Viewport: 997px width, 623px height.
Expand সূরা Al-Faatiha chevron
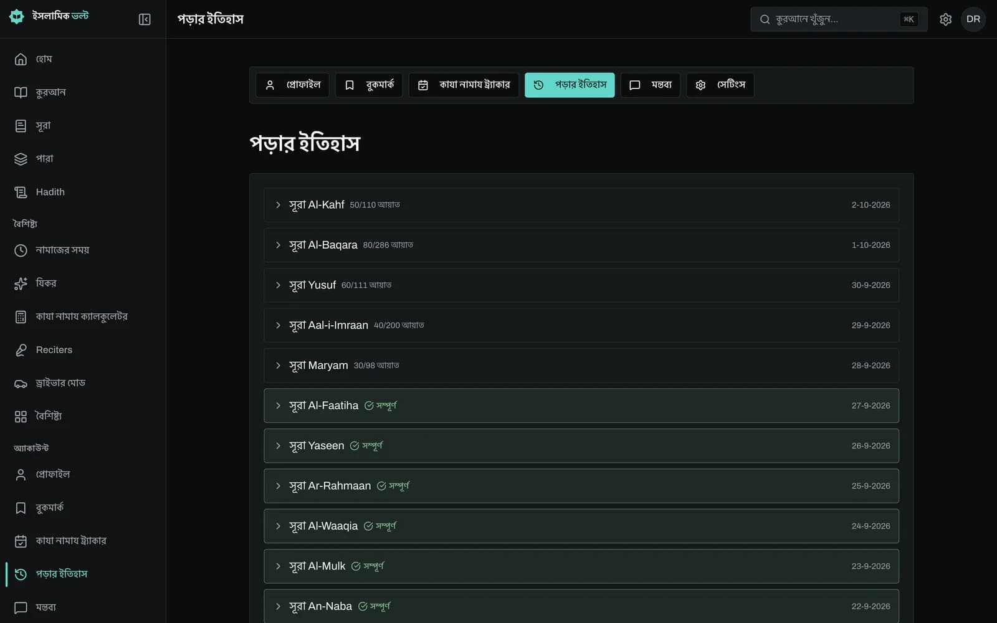[x=278, y=406]
